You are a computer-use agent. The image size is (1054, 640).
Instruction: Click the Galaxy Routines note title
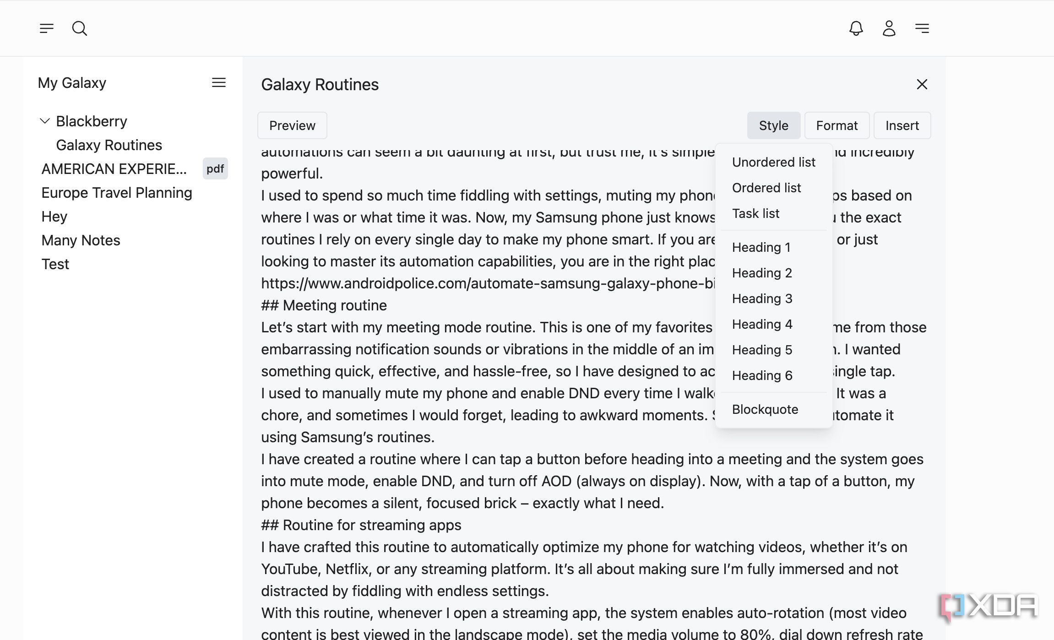[320, 85]
